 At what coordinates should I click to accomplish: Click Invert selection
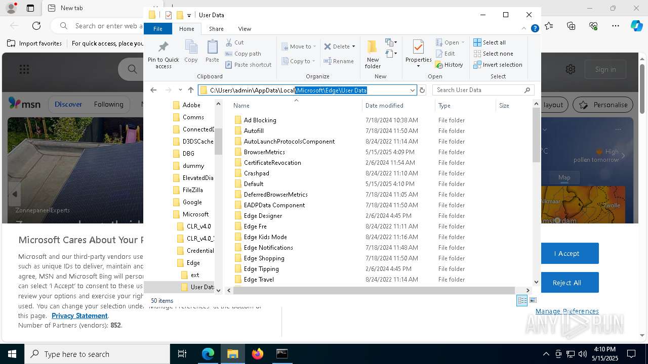click(x=498, y=65)
